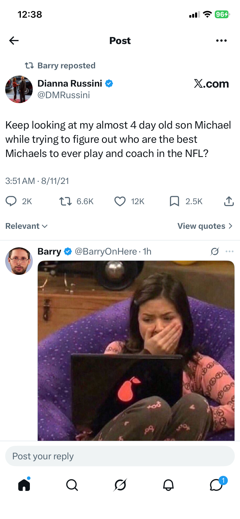The width and height of the screenshot is (240, 519).
Task: Open Grok icon on Barry's reply
Action: pyautogui.click(x=215, y=251)
